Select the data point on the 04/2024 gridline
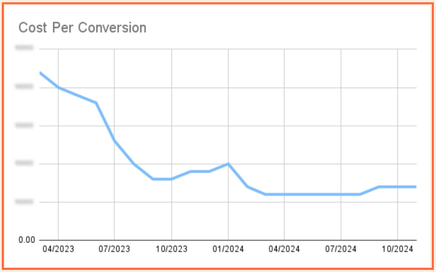This screenshot has width=436, height=272. click(284, 194)
